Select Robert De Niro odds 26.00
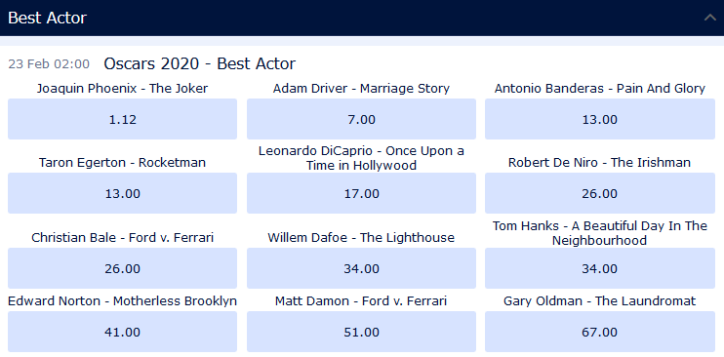 (600, 193)
